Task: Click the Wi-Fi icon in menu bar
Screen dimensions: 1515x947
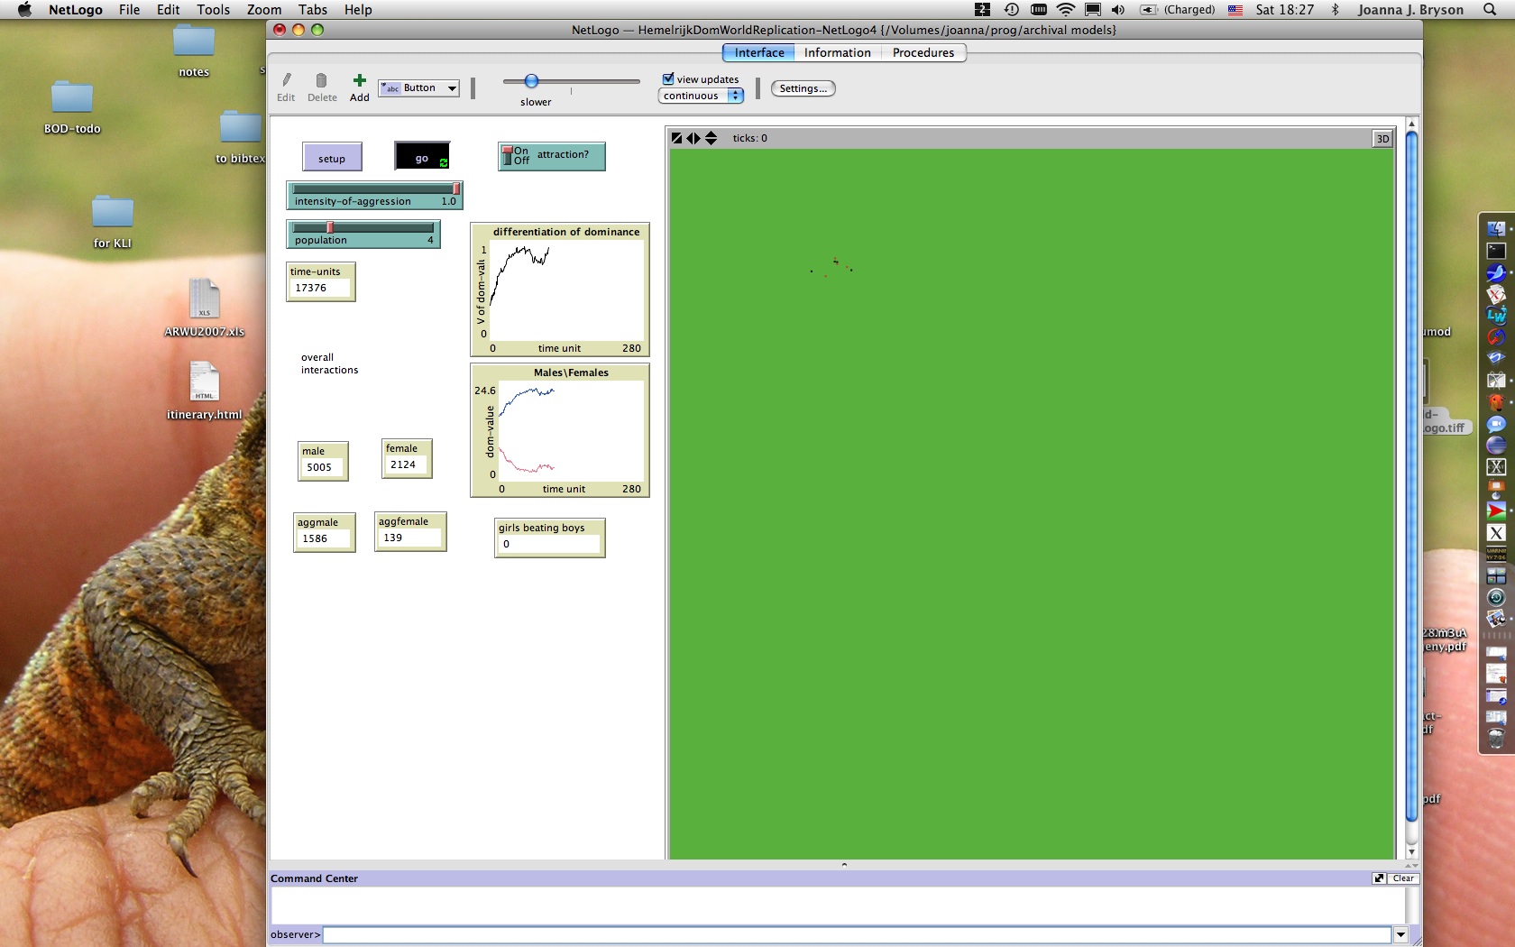Action: tap(1065, 10)
